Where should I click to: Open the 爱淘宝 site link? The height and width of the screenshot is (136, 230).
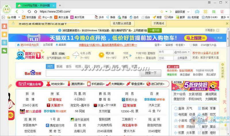point(55,100)
